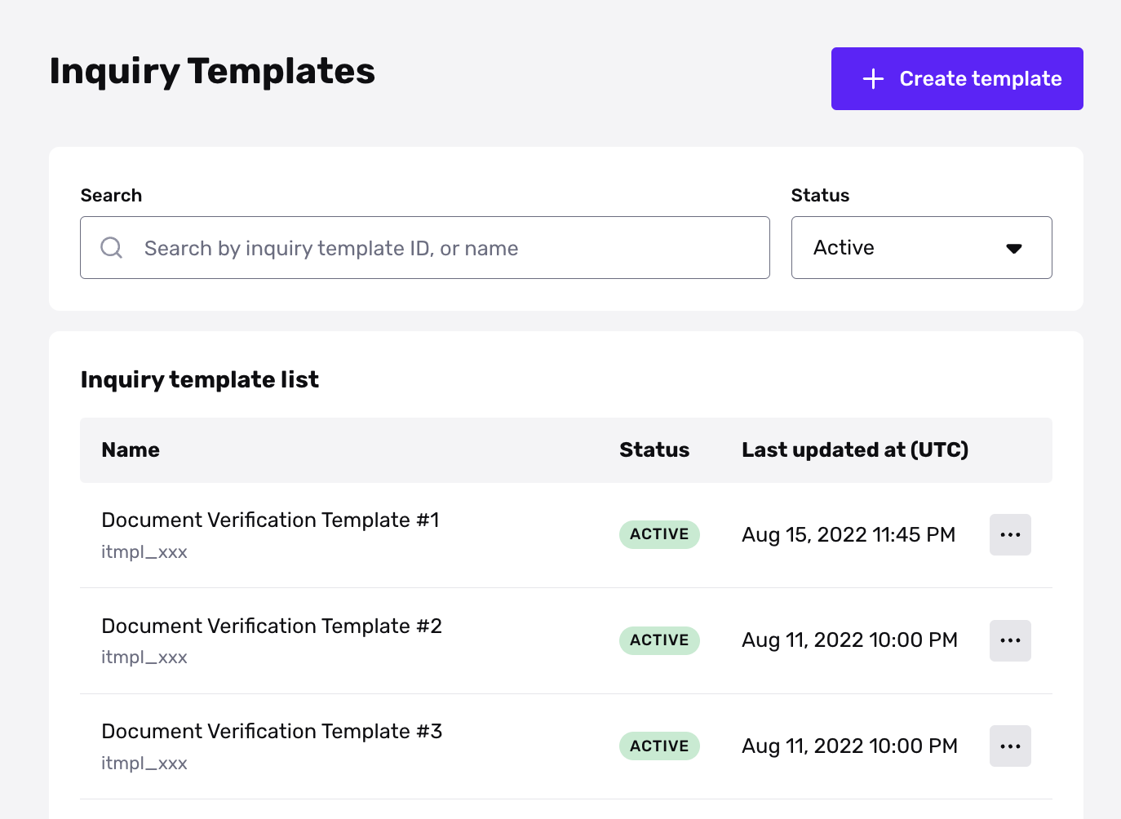Click the Create template button
1121x819 pixels.
coord(957,78)
